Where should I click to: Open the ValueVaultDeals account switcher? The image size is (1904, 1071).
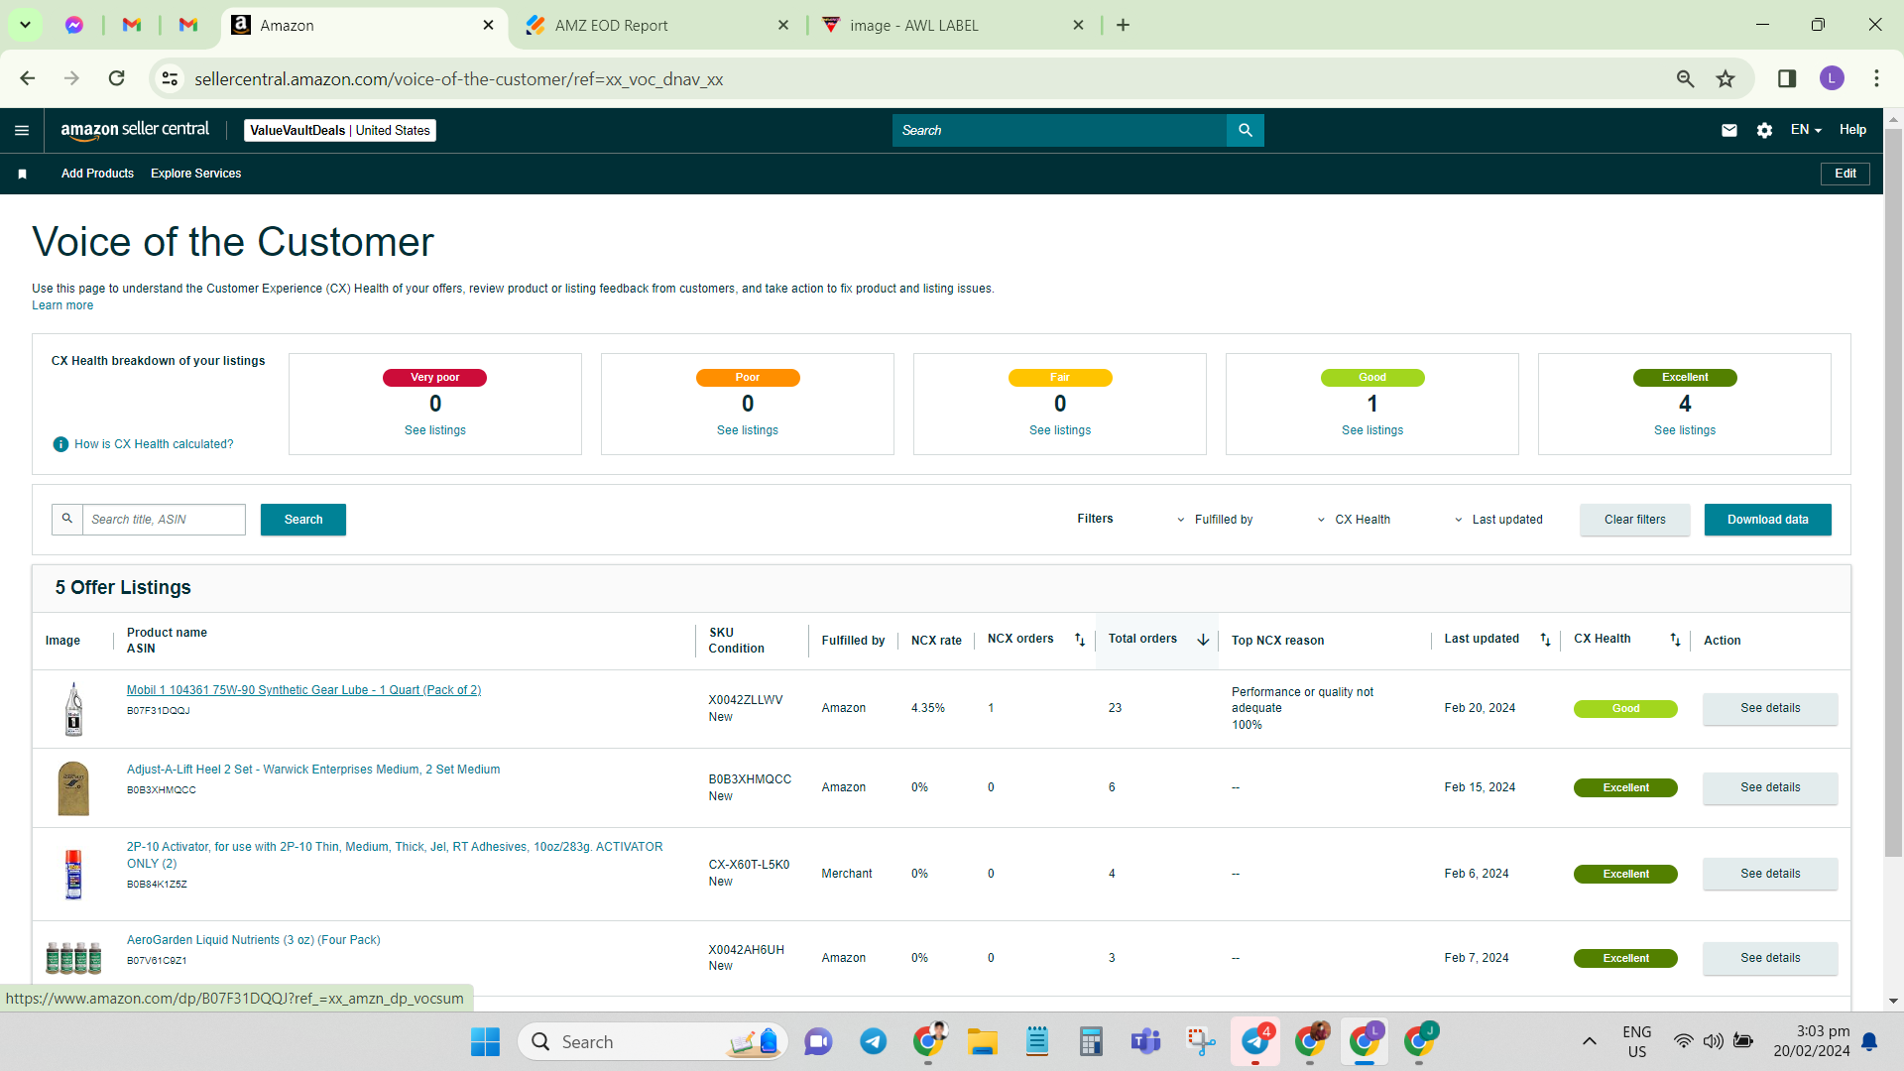pos(340,130)
